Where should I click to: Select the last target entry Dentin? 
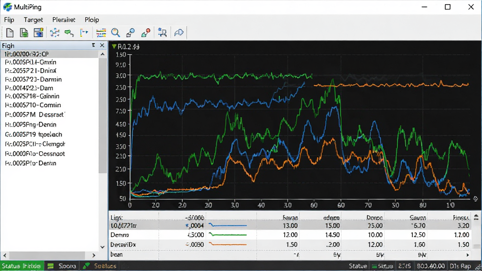pyautogui.click(x=31, y=163)
